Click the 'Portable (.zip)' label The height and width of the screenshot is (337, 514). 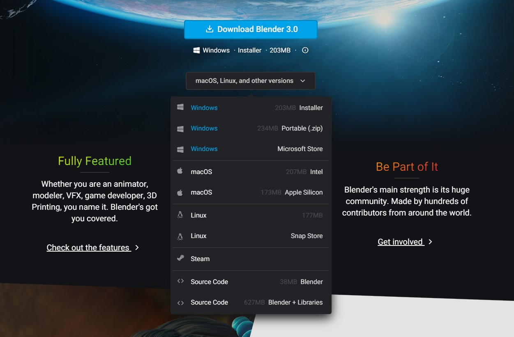[x=302, y=128]
